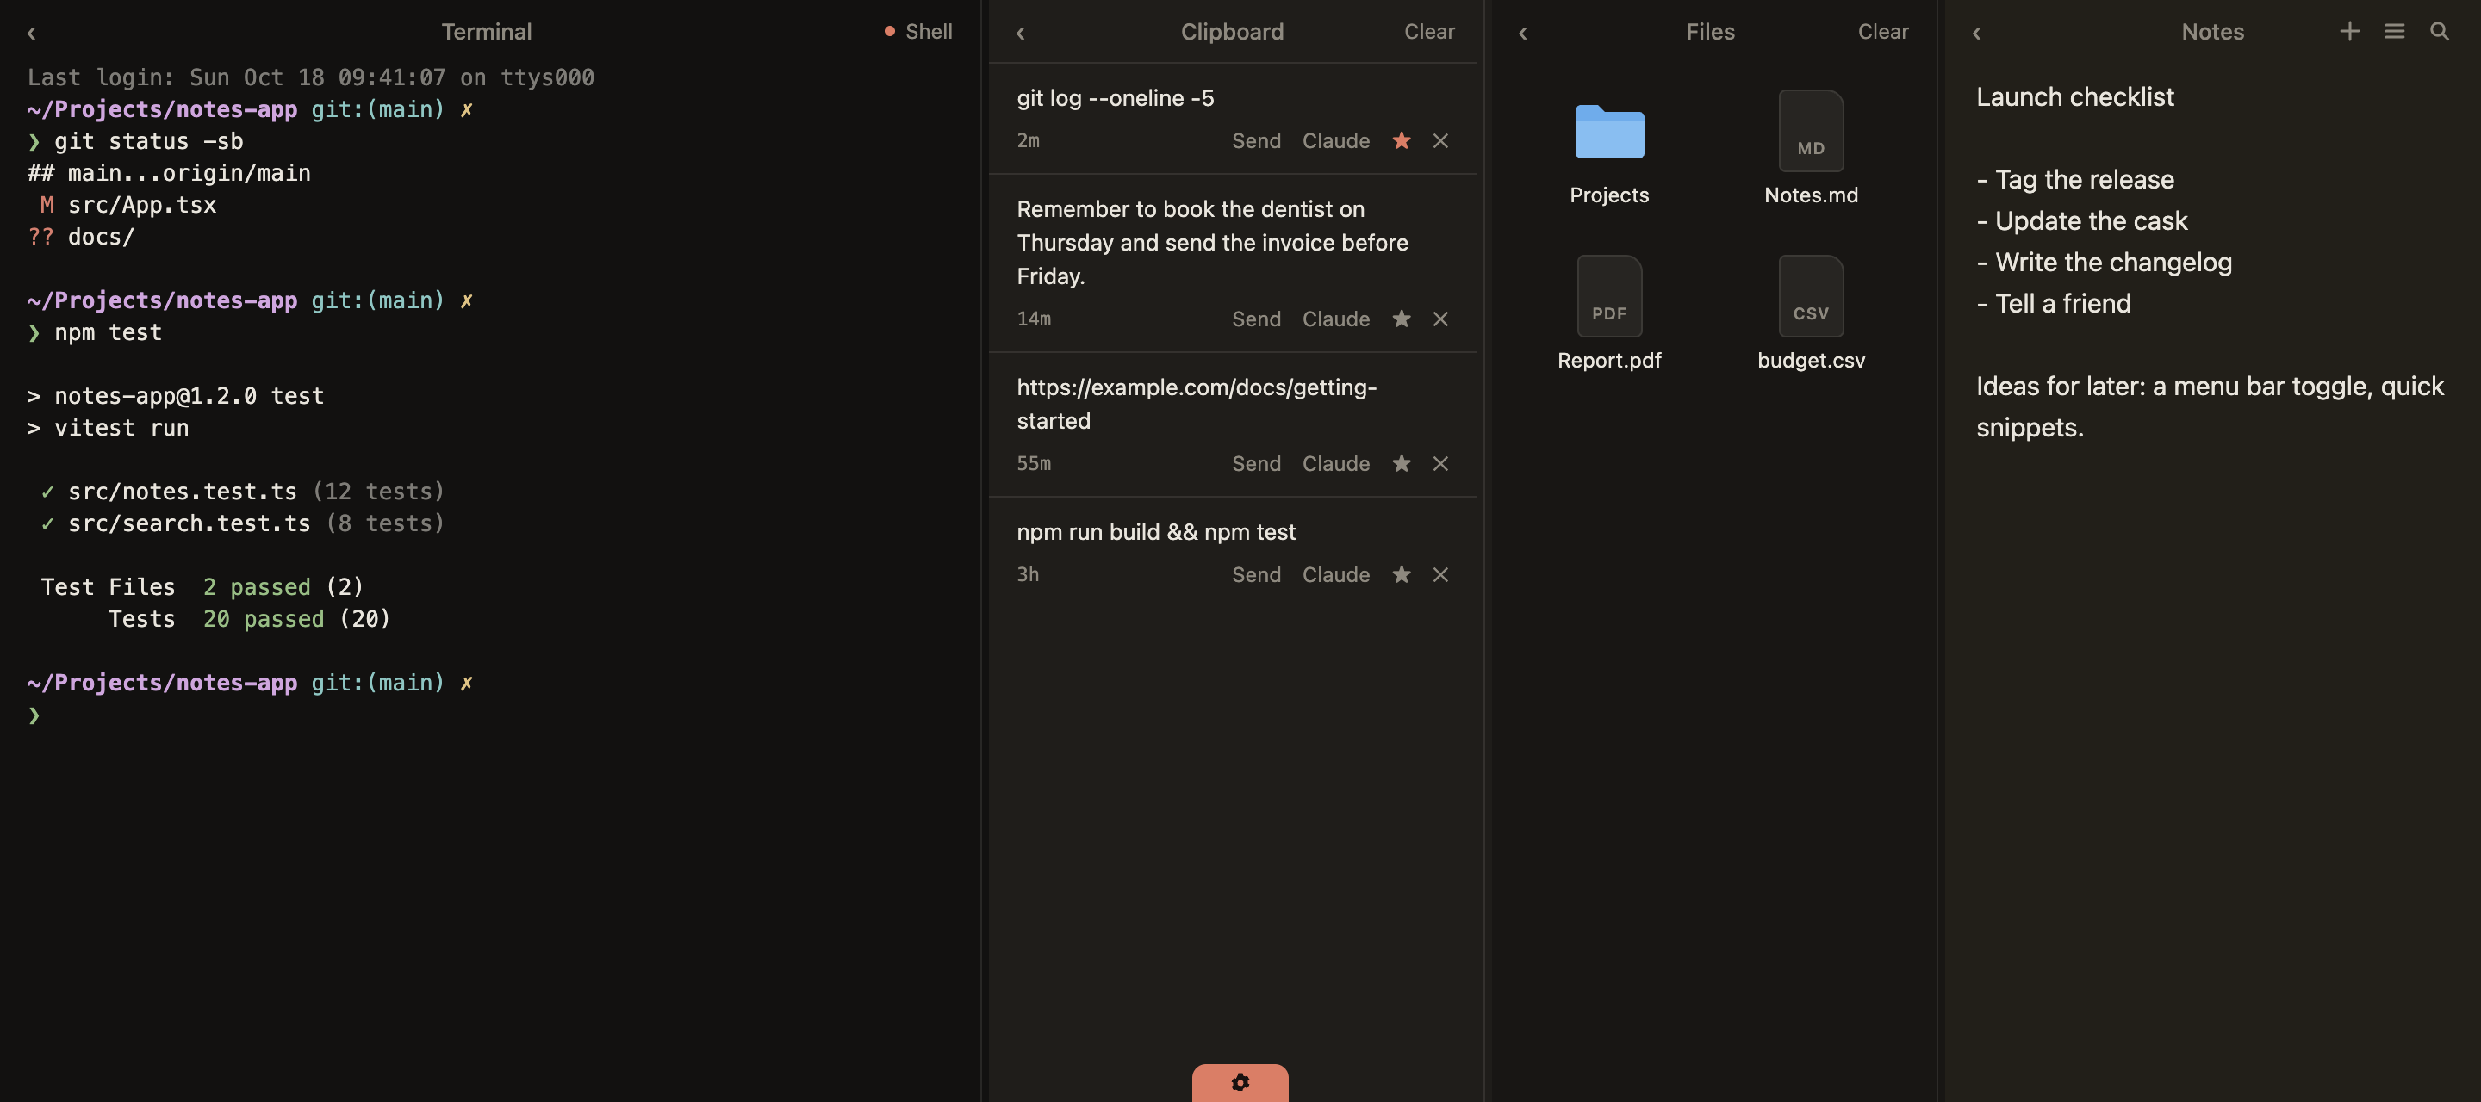The height and width of the screenshot is (1102, 2481).
Task: Add a new note with plus icon
Action: click(x=2349, y=32)
